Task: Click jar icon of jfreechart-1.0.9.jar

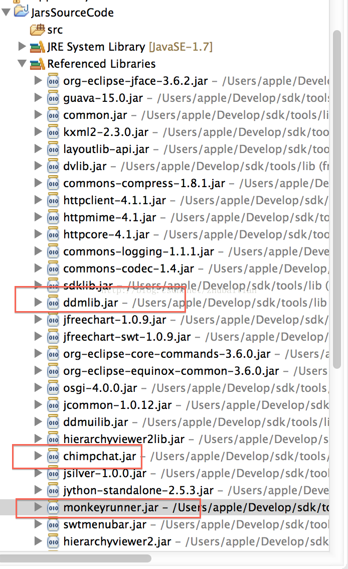Action: click(53, 319)
